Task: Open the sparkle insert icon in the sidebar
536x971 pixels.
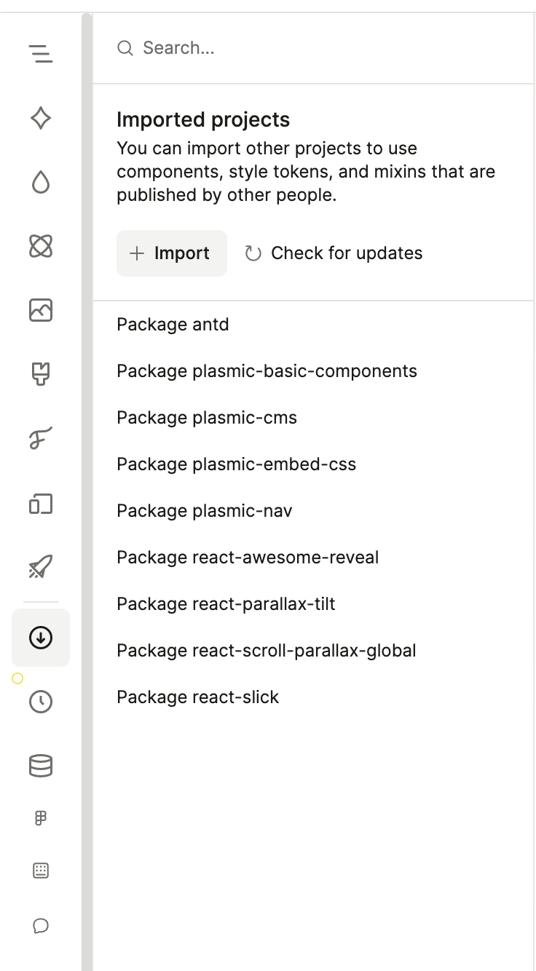Action: 41,118
